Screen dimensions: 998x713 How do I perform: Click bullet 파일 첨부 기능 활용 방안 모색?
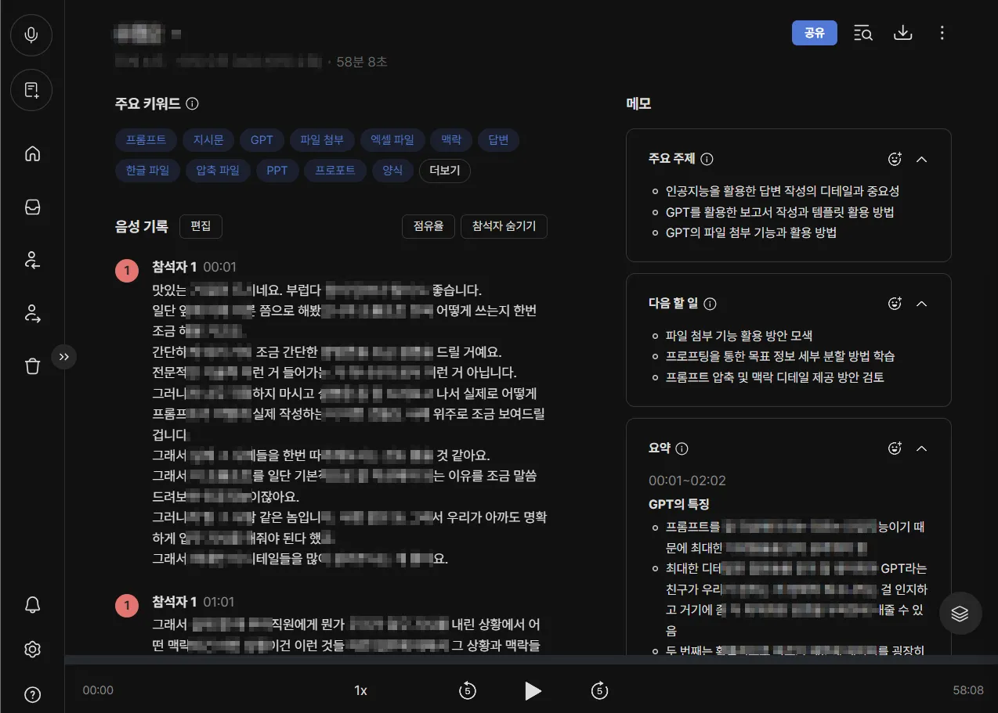tap(739, 336)
